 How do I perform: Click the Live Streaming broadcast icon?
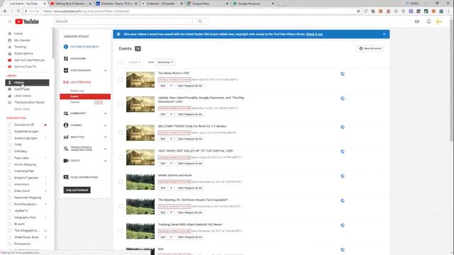click(66, 82)
